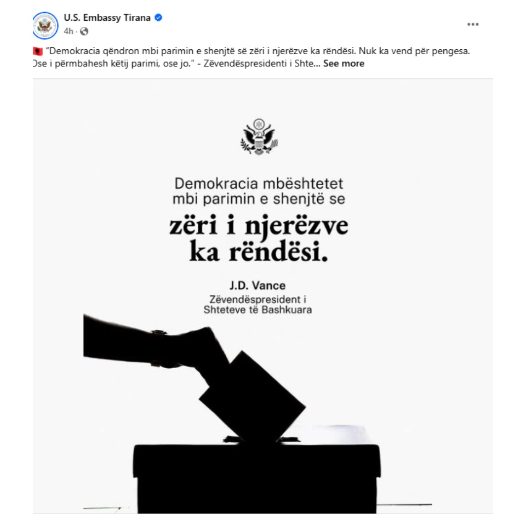Expand the post text with See more
526x514 pixels.
[344, 64]
